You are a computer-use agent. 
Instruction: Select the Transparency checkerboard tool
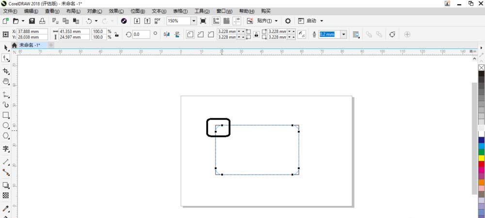pos(6,195)
